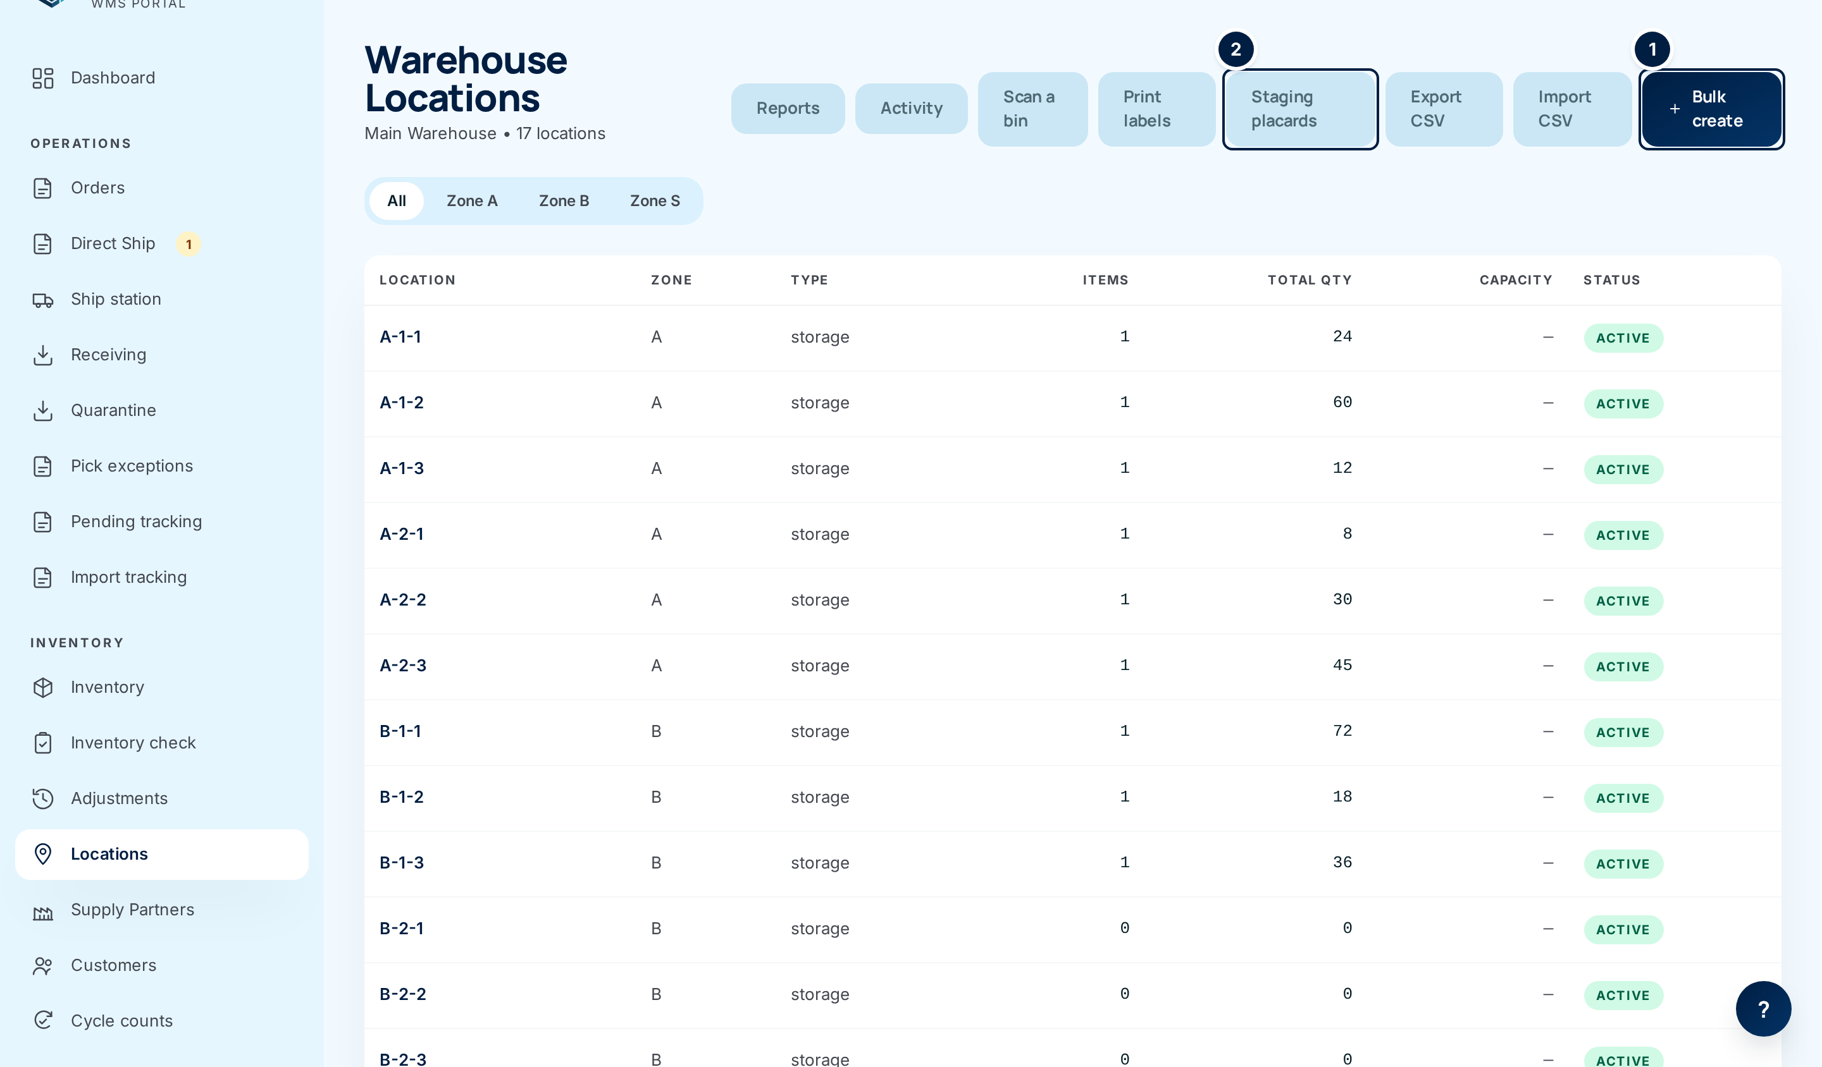Open location B-1-2
This screenshot has width=1822, height=1067.
tap(401, 797)
